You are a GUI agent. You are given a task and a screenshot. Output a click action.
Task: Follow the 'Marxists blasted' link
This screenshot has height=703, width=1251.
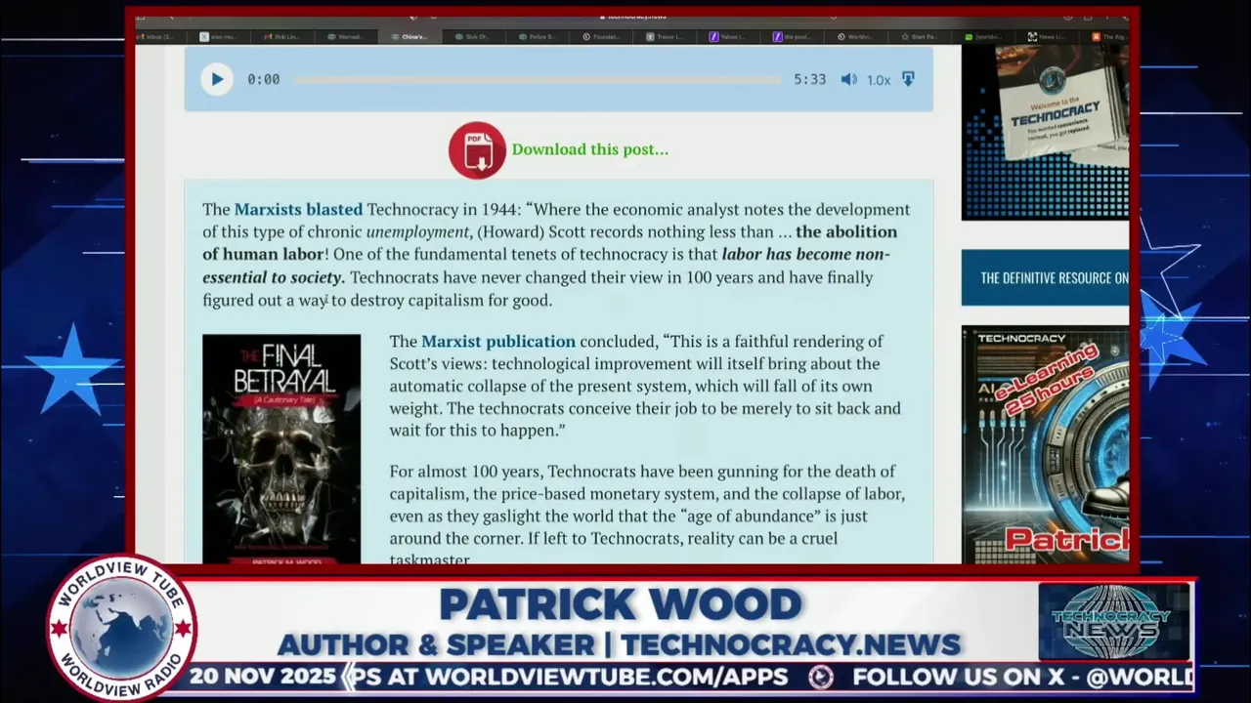tap(298, 209)
